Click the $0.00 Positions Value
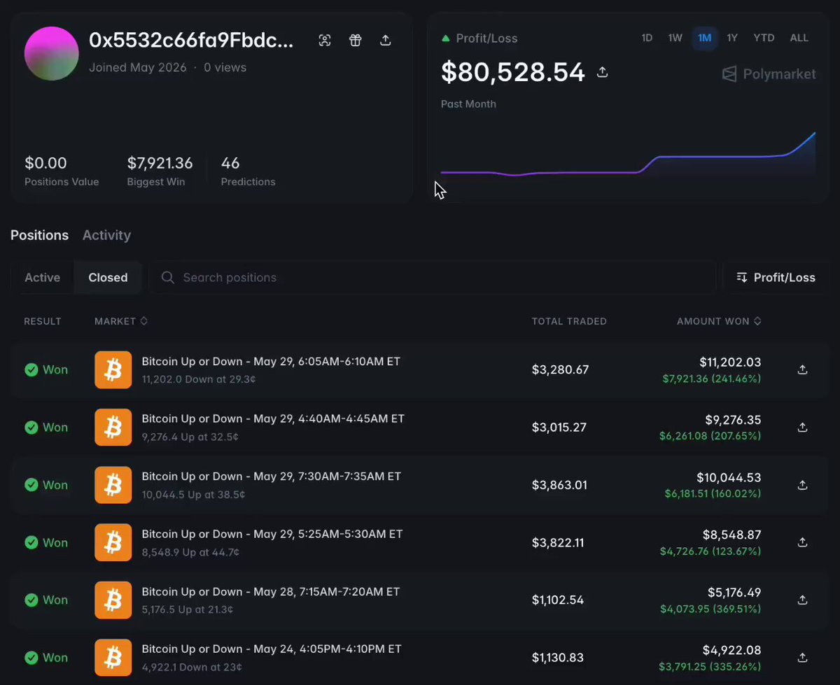The height and width of the screenshot is (685, 840). tap(45, 163)
